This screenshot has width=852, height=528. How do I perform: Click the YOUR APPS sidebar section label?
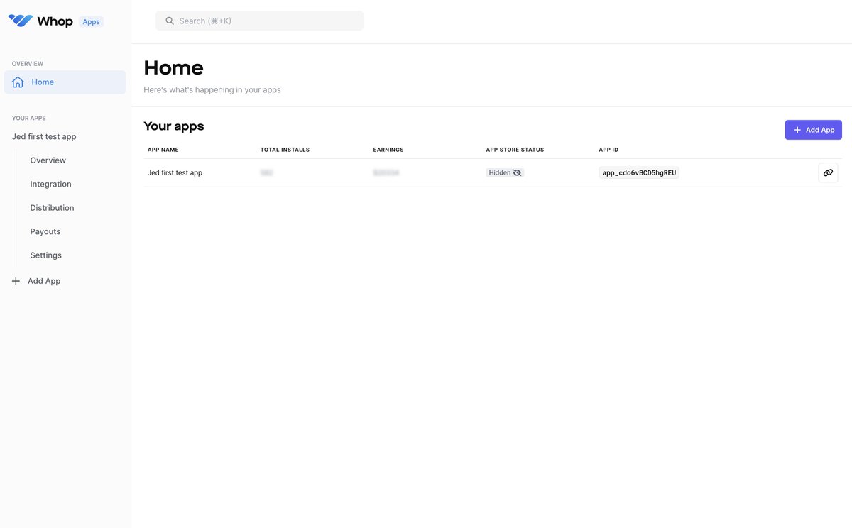tap(29, 119)
